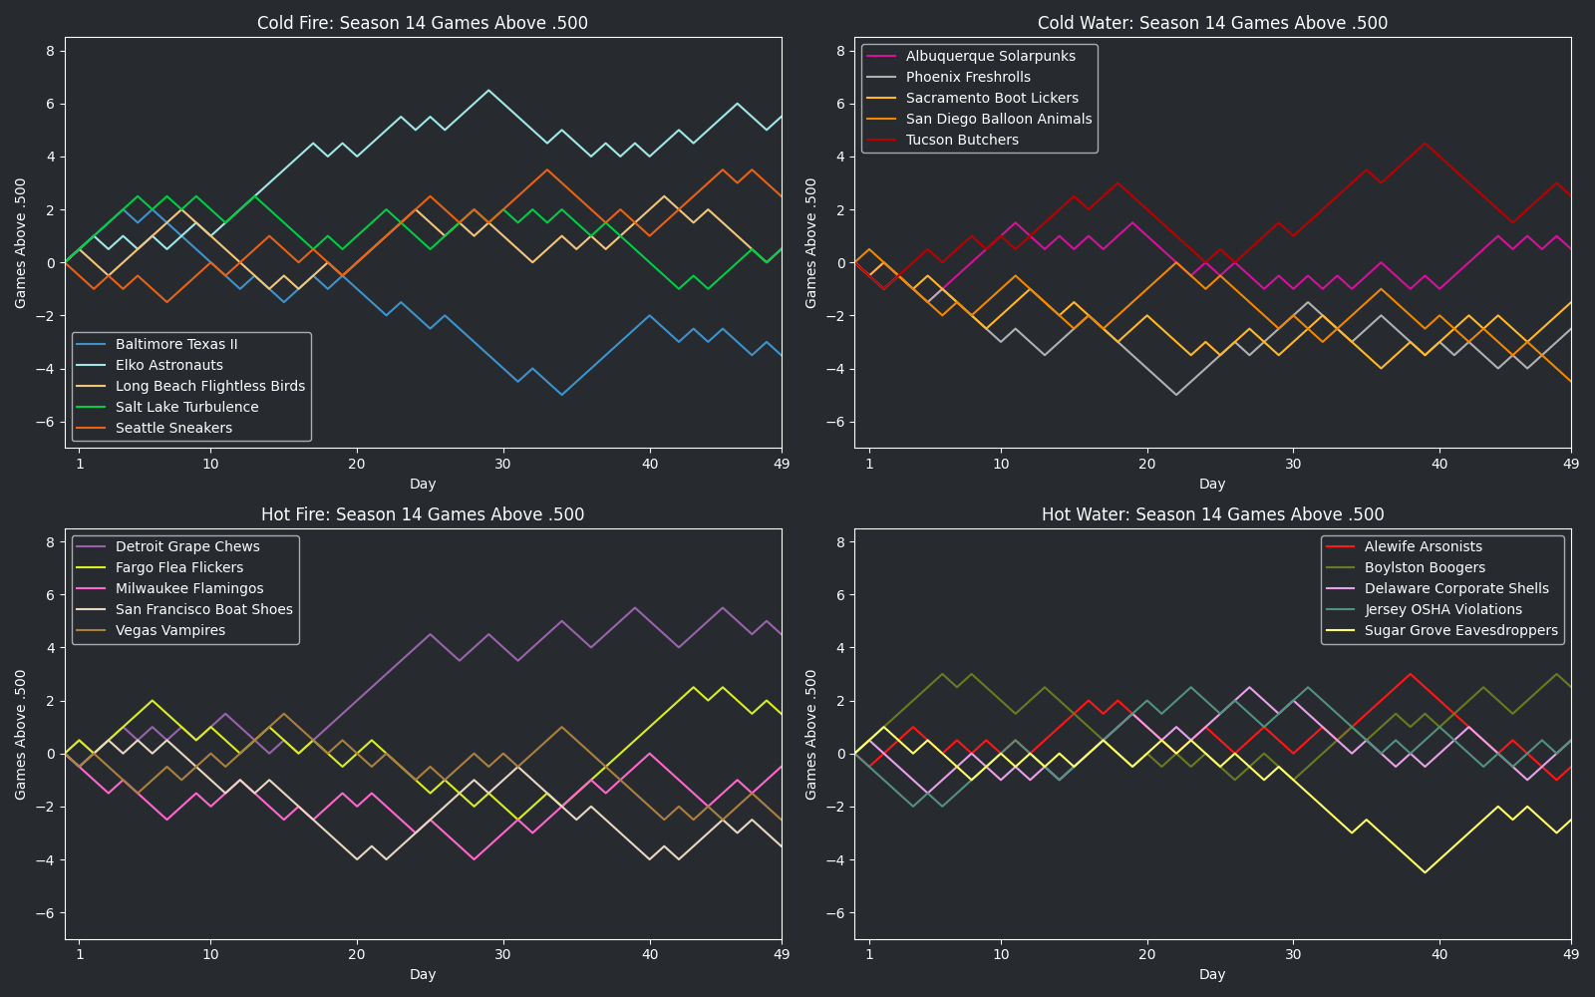Click Jersey OSHA Violations' teal legend line
The image size is (1595, 997).
click(x=1341, y=610)
